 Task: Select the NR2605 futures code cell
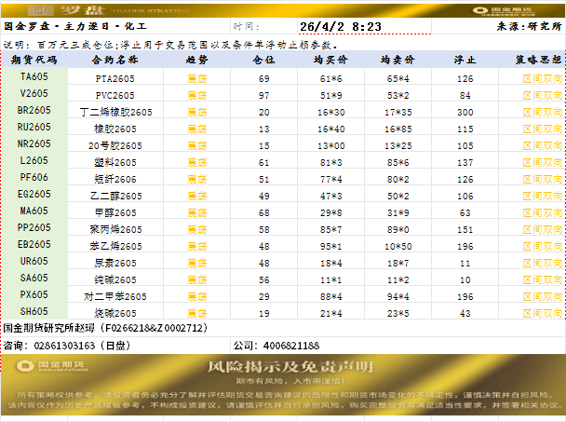pos(34,143)
